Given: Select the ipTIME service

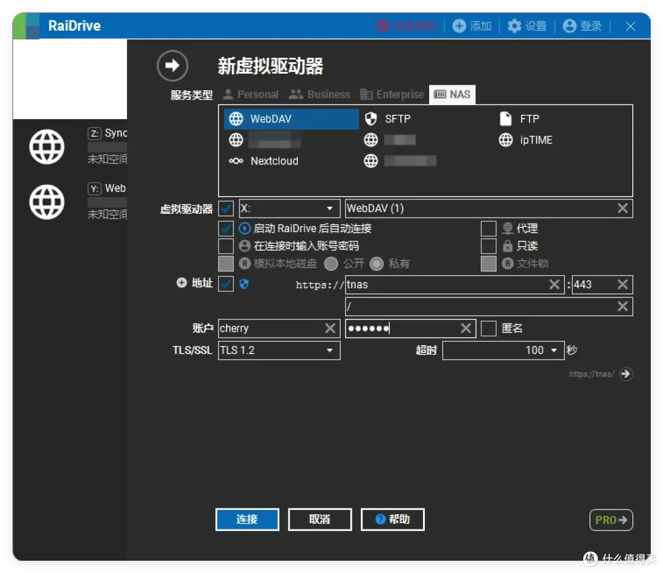Looking at the screenshot, I should click(x=525, y=140).
